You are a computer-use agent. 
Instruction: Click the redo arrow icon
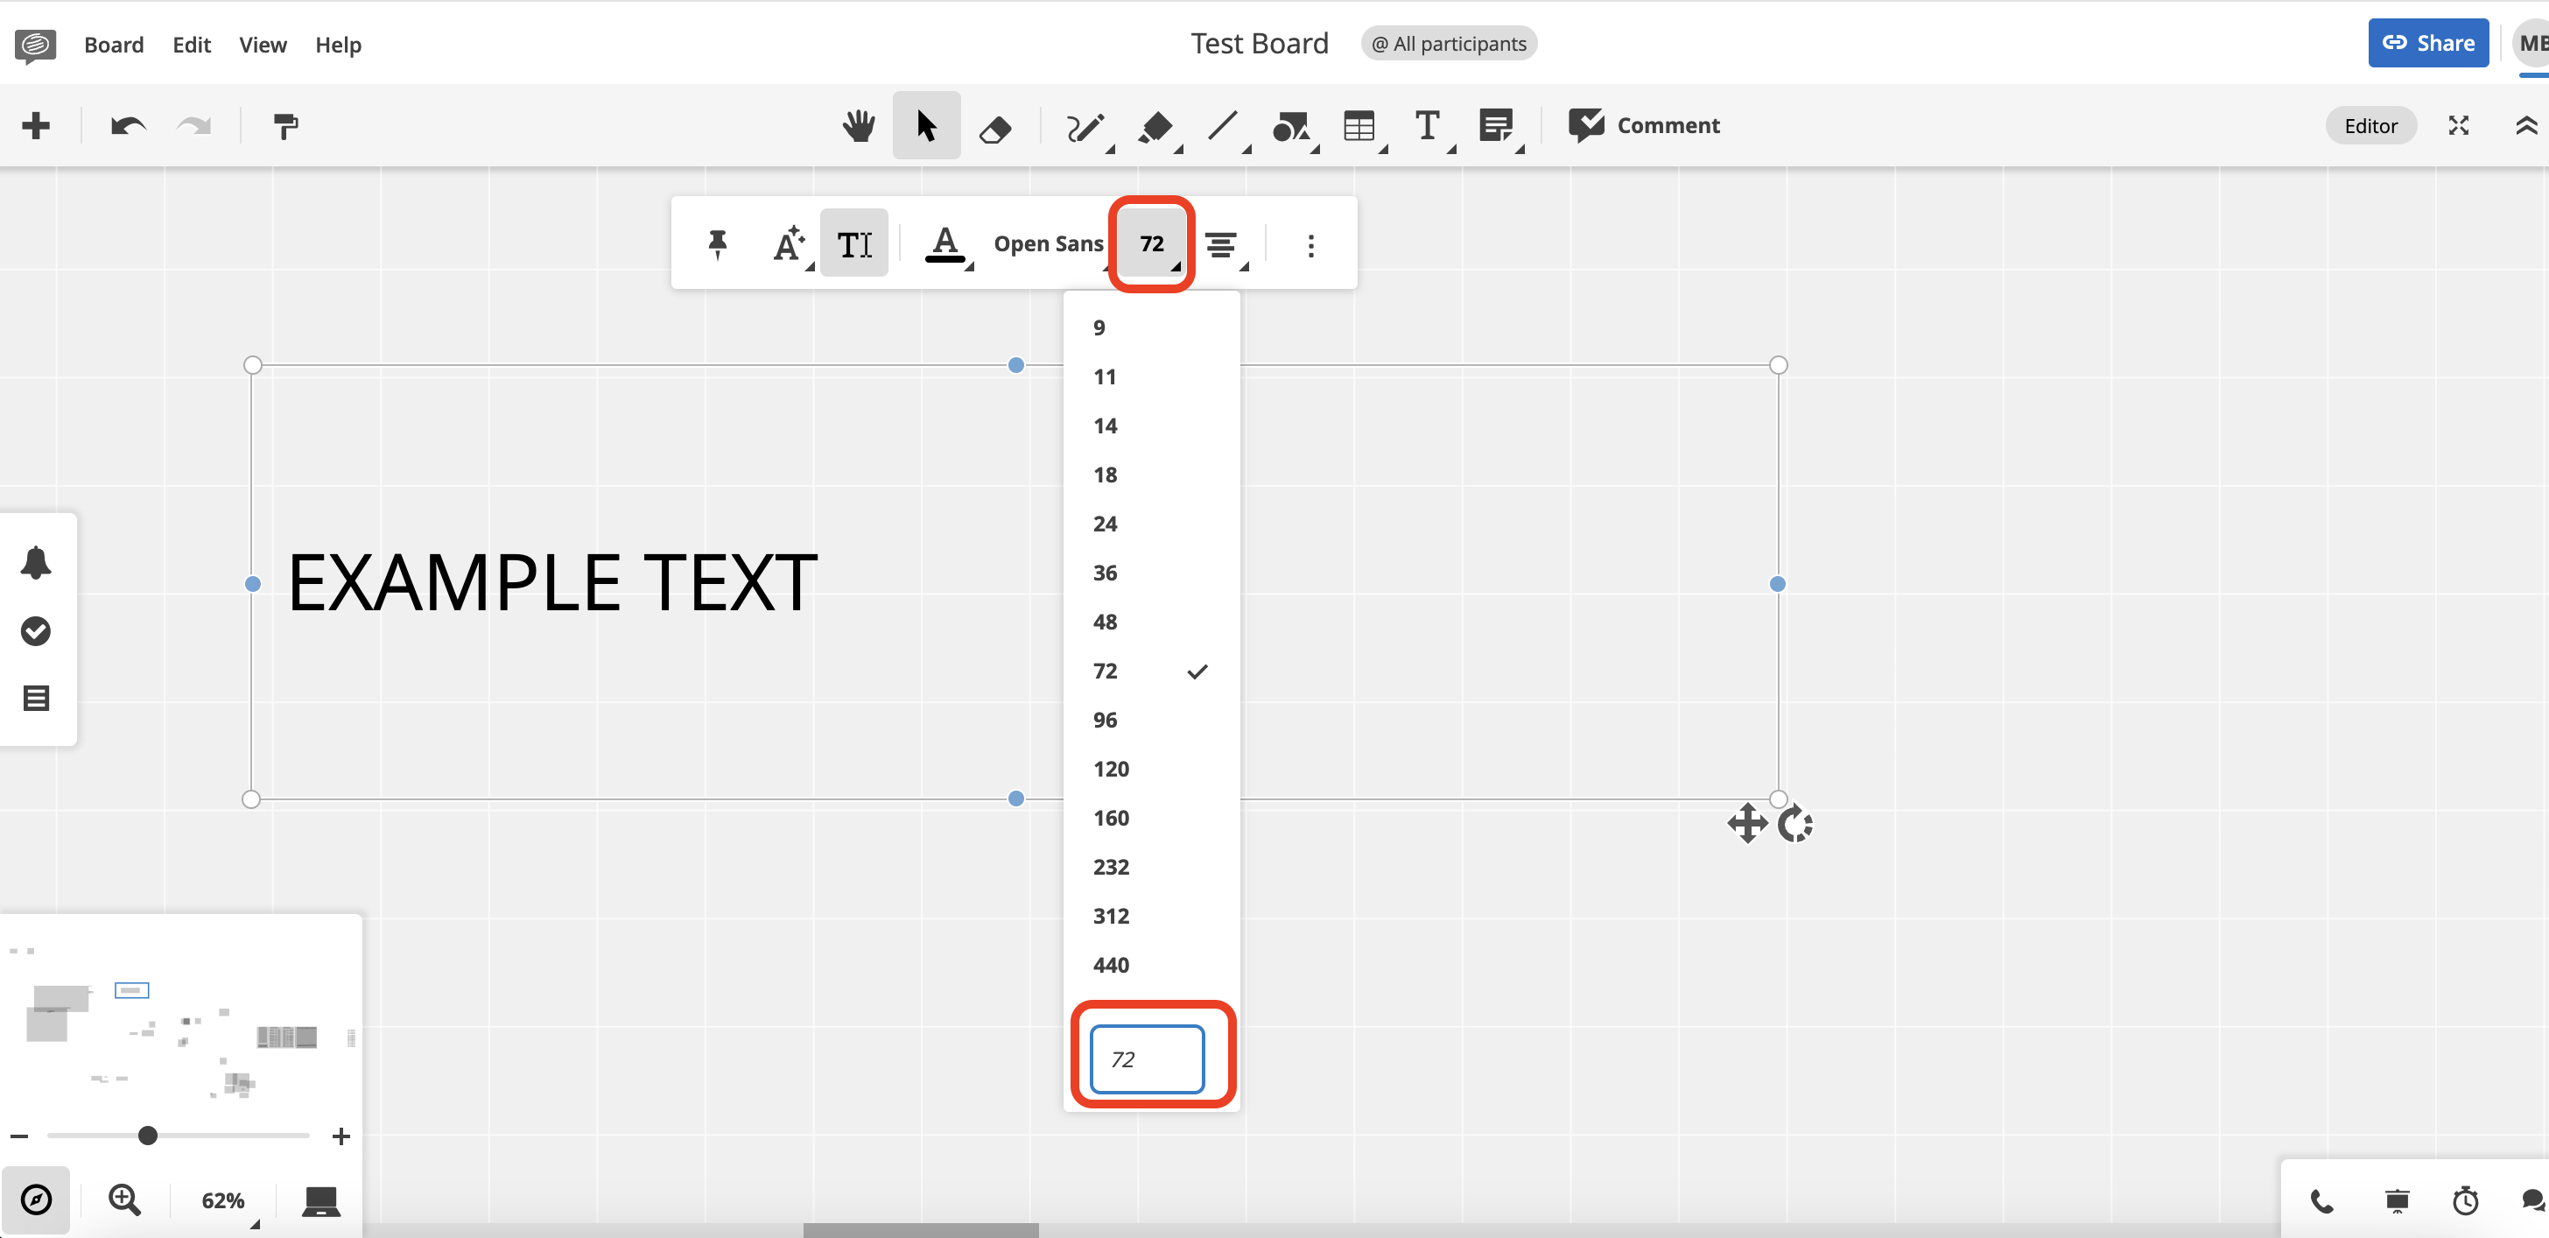194,126
